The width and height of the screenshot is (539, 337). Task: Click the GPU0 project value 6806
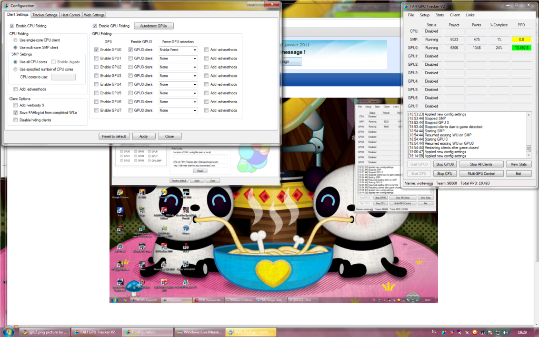[454, 48]
